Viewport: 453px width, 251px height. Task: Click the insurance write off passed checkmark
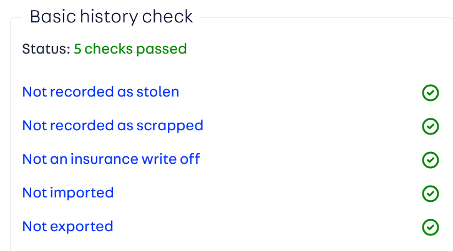(430, 160)
